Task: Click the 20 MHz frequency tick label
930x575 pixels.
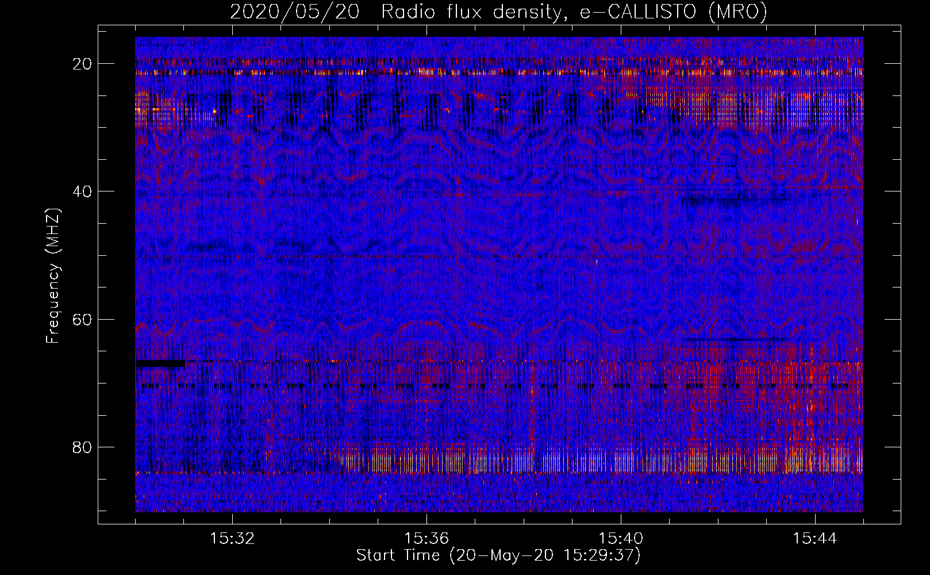Action: point(82,64)
